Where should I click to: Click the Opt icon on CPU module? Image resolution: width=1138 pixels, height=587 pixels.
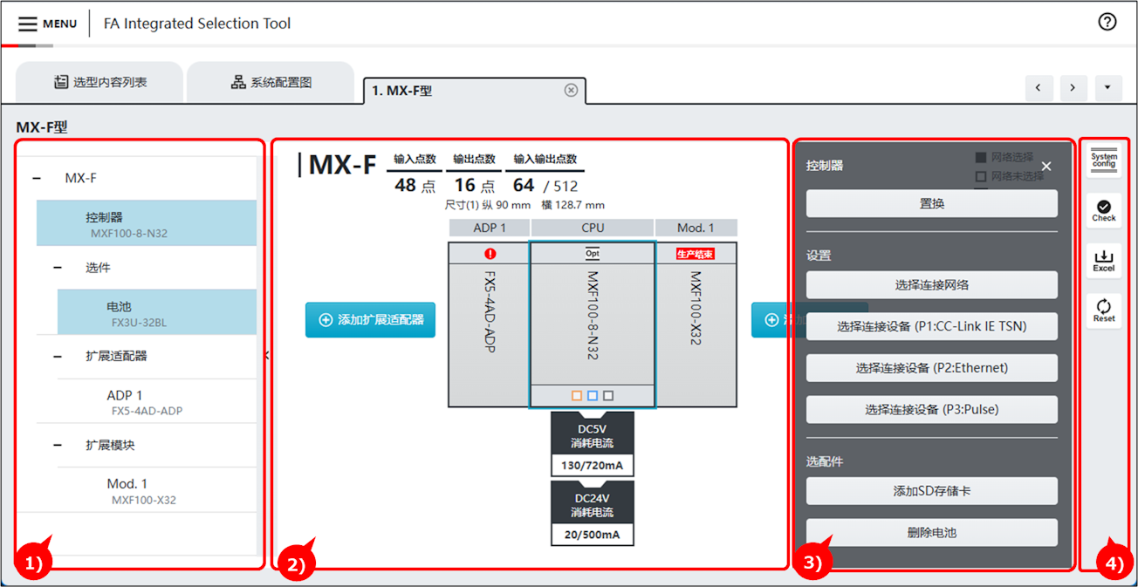[x=593, y=253]
